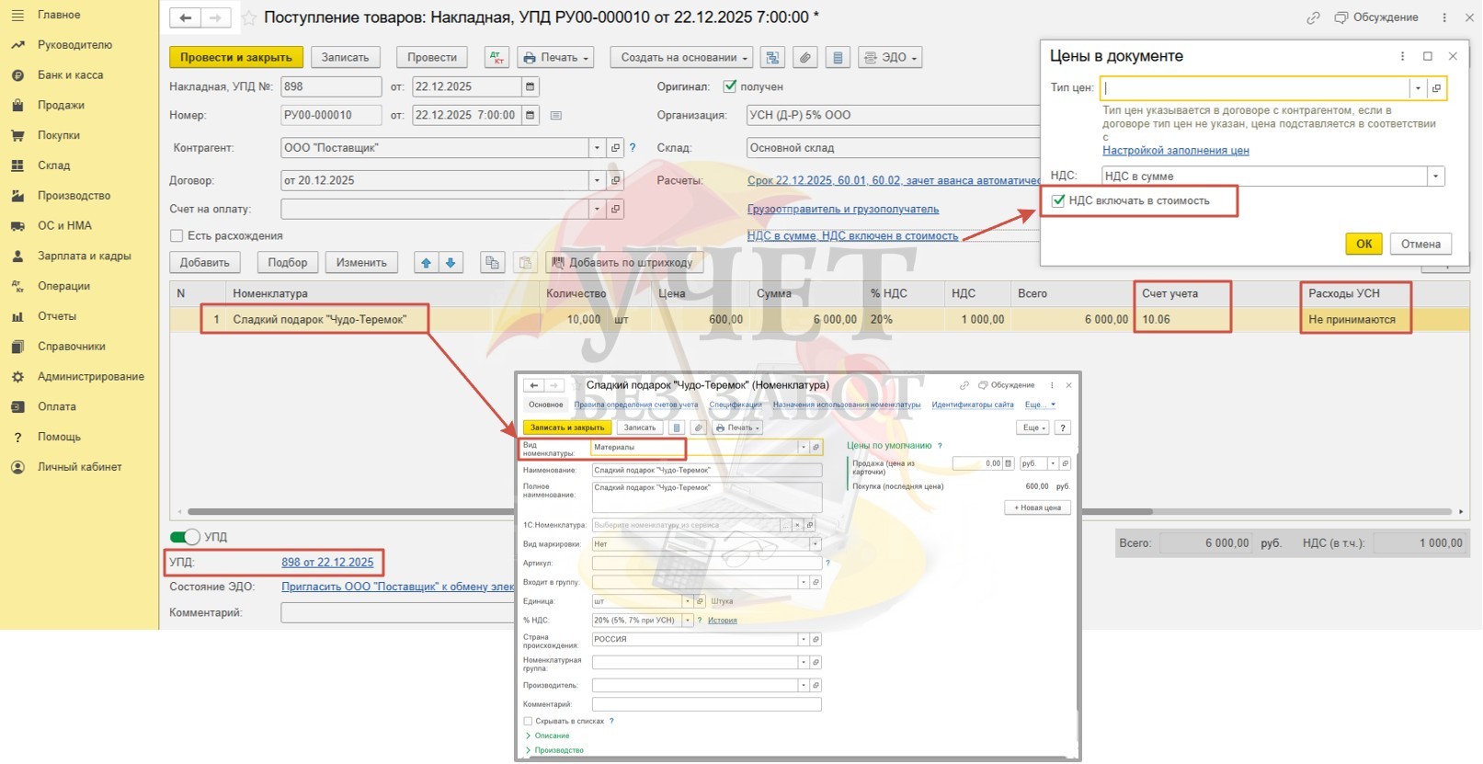Open calendar picker for invoice date
The height and width of the screenshot is (764, 1483).
(530, 86)
